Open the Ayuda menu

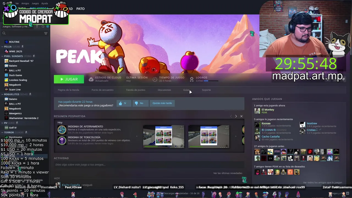[45, 4]
